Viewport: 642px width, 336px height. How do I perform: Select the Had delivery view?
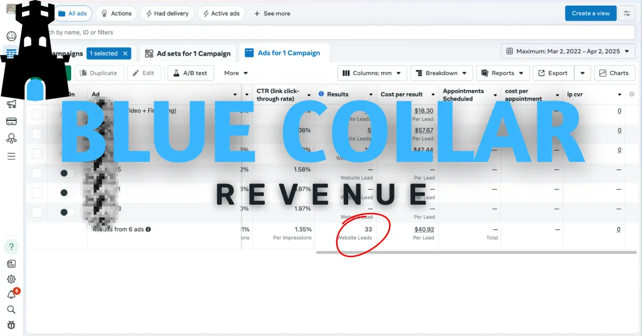coord(167,13)
